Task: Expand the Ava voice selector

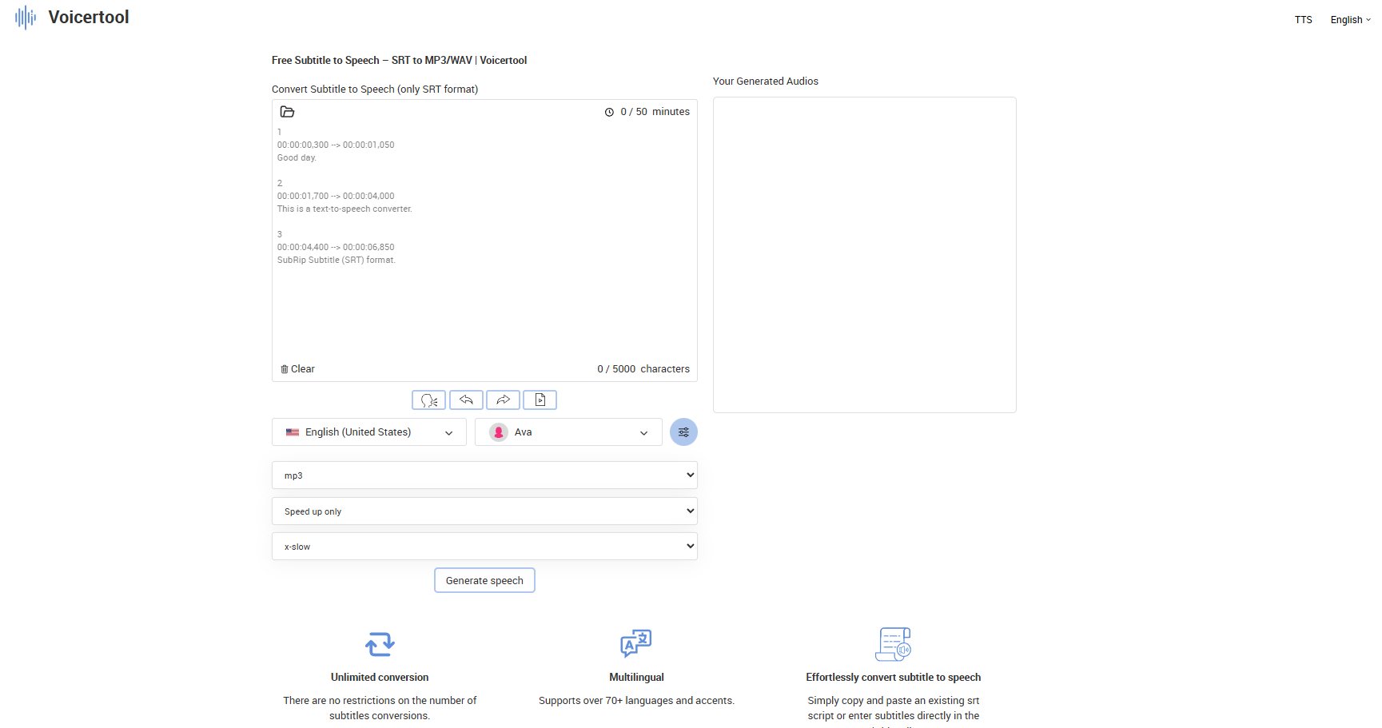Action: tap(568, 432)
